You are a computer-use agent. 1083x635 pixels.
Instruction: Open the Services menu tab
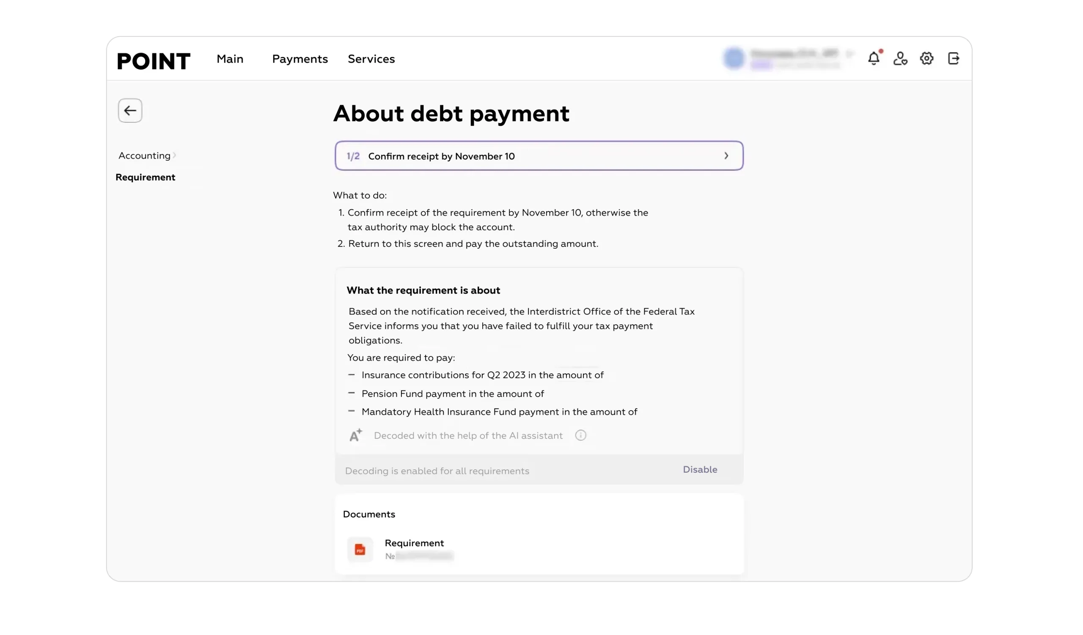[x=371, y=59]
